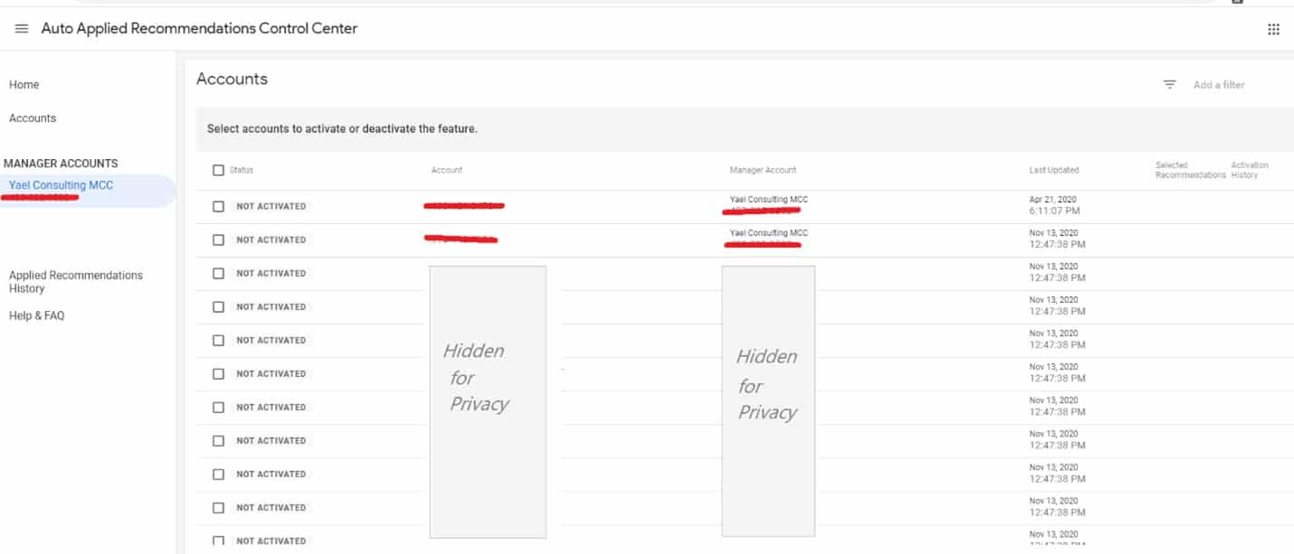Open Applied Recommendations History
This screenshot has width=1294, height=554.
pyautogui.click(x=76, y=282)
